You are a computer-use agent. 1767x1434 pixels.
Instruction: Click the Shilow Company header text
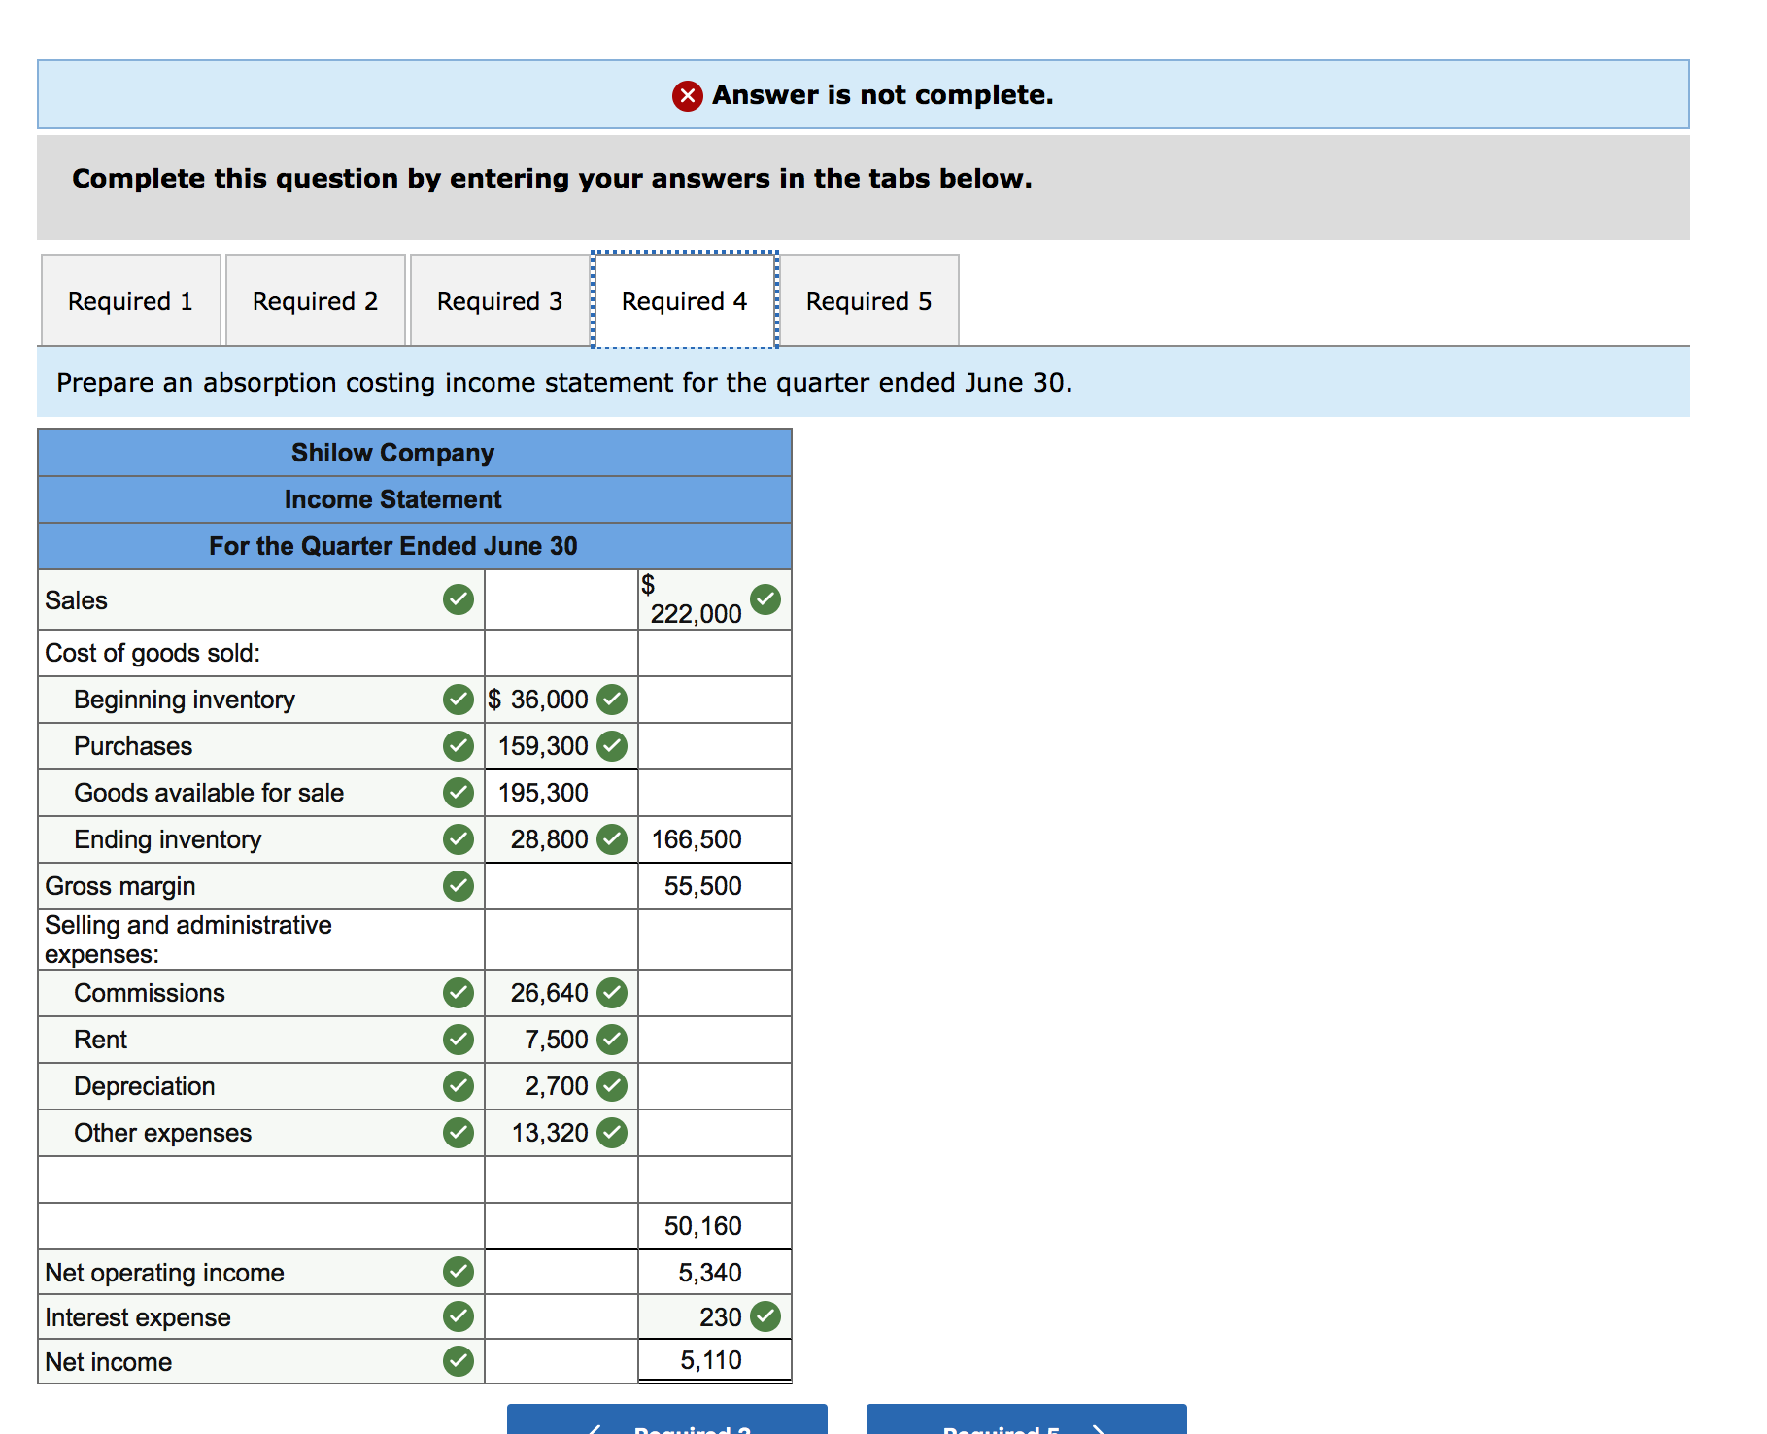pos(393,453)
